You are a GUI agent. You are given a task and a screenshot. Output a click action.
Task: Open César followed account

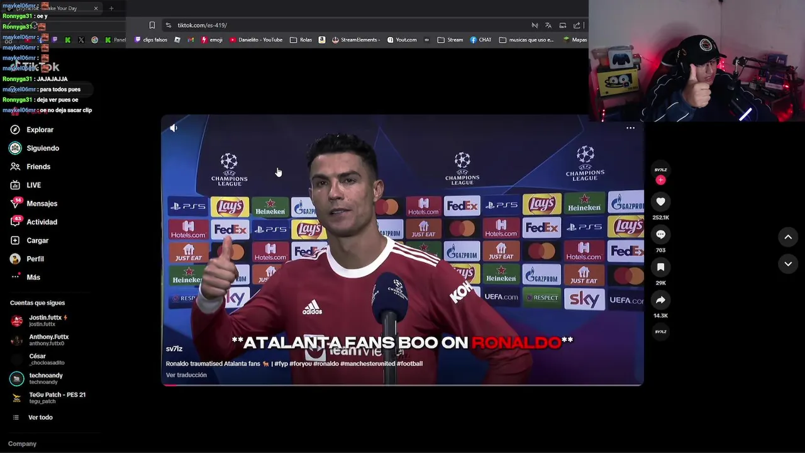click(x=38, y=359)
